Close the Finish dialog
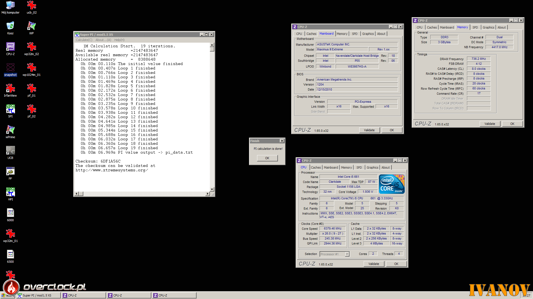The image size is (533, 299). (x=282, y=141)
